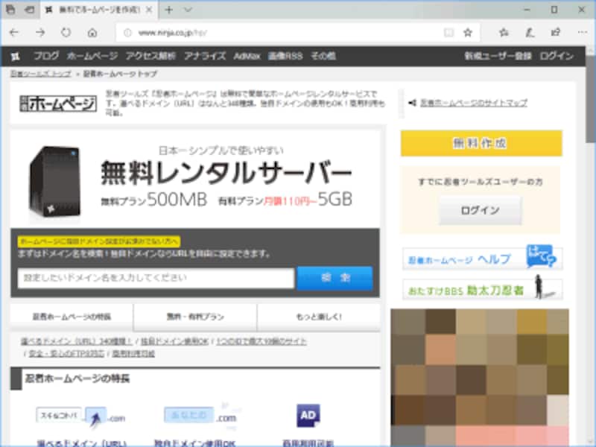The height and width of the screenshot is (447, 596).
Task: Open Edge's more options ellipsis menu
Action: [582, 33]
